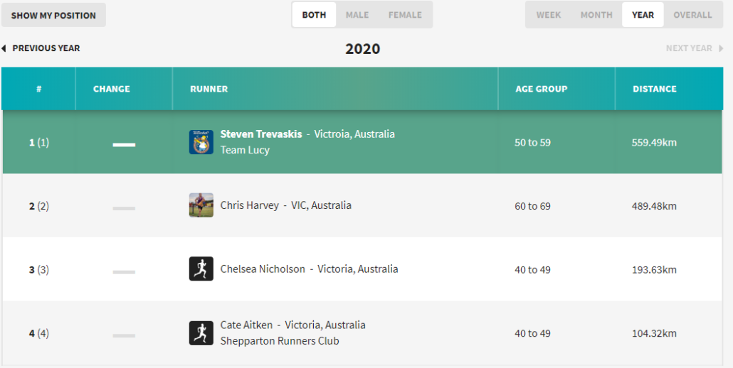This screenshot has height=368, width=733.
Task: Select Chelsea Nicholson's runner avatar icon
Action: 201,269
